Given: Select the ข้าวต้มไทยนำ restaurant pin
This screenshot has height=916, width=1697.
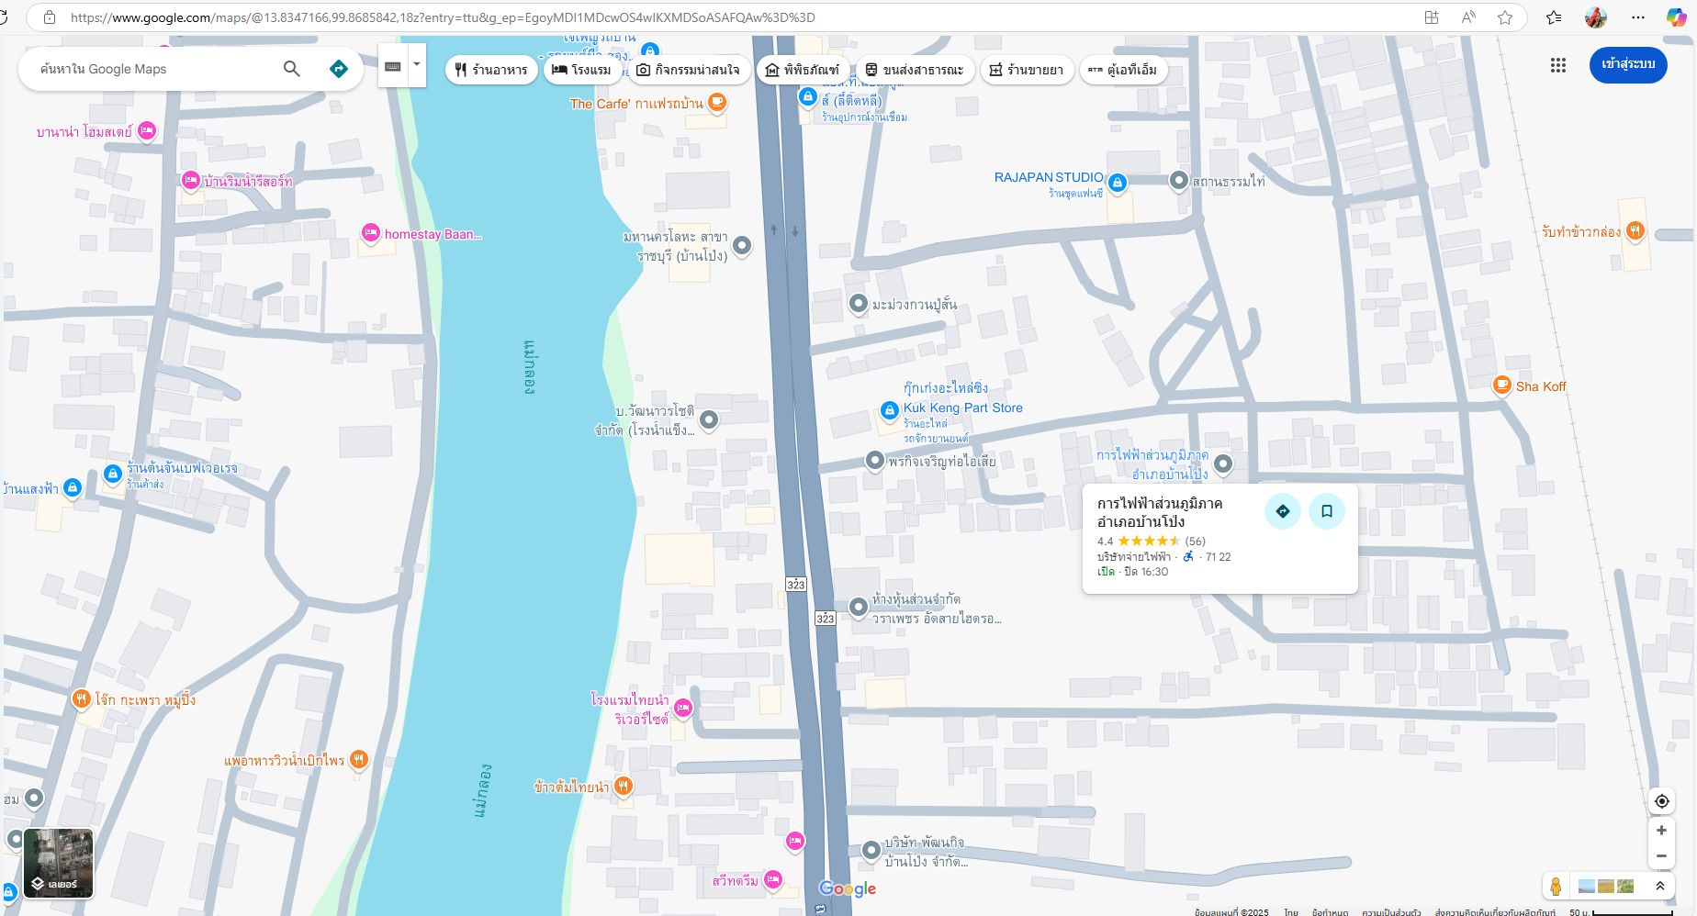Looking at the screenshot, I should click(x=624, y=786).
